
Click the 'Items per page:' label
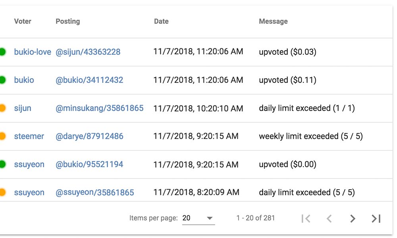pos(153,218)
